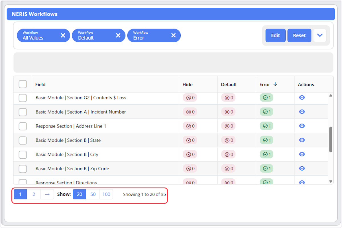Viewport: 342px width, 228px height.
Task: Click the Reset button
Action: (299, 35)
